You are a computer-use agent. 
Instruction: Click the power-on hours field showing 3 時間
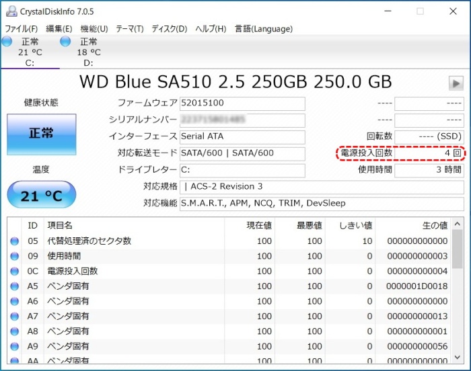[429, 171]
